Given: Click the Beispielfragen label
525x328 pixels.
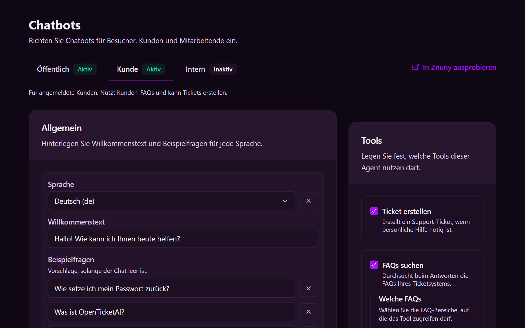Looking at the screenshot, I should [x=71, y=259].
